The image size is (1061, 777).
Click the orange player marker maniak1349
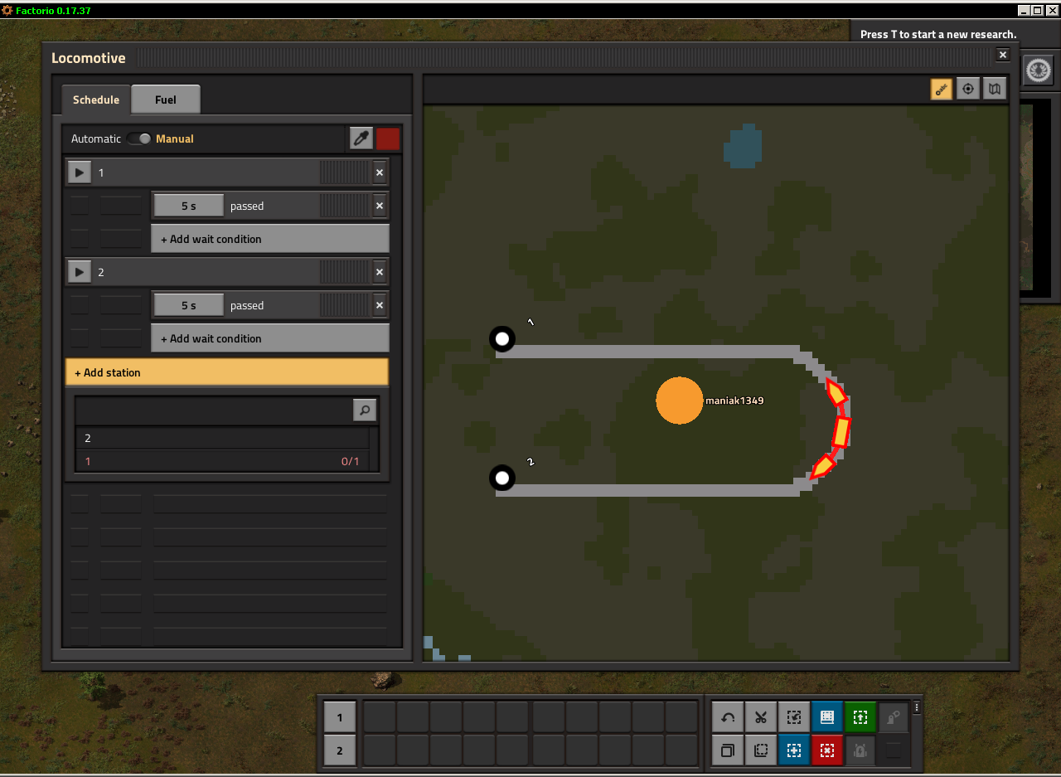680,401
